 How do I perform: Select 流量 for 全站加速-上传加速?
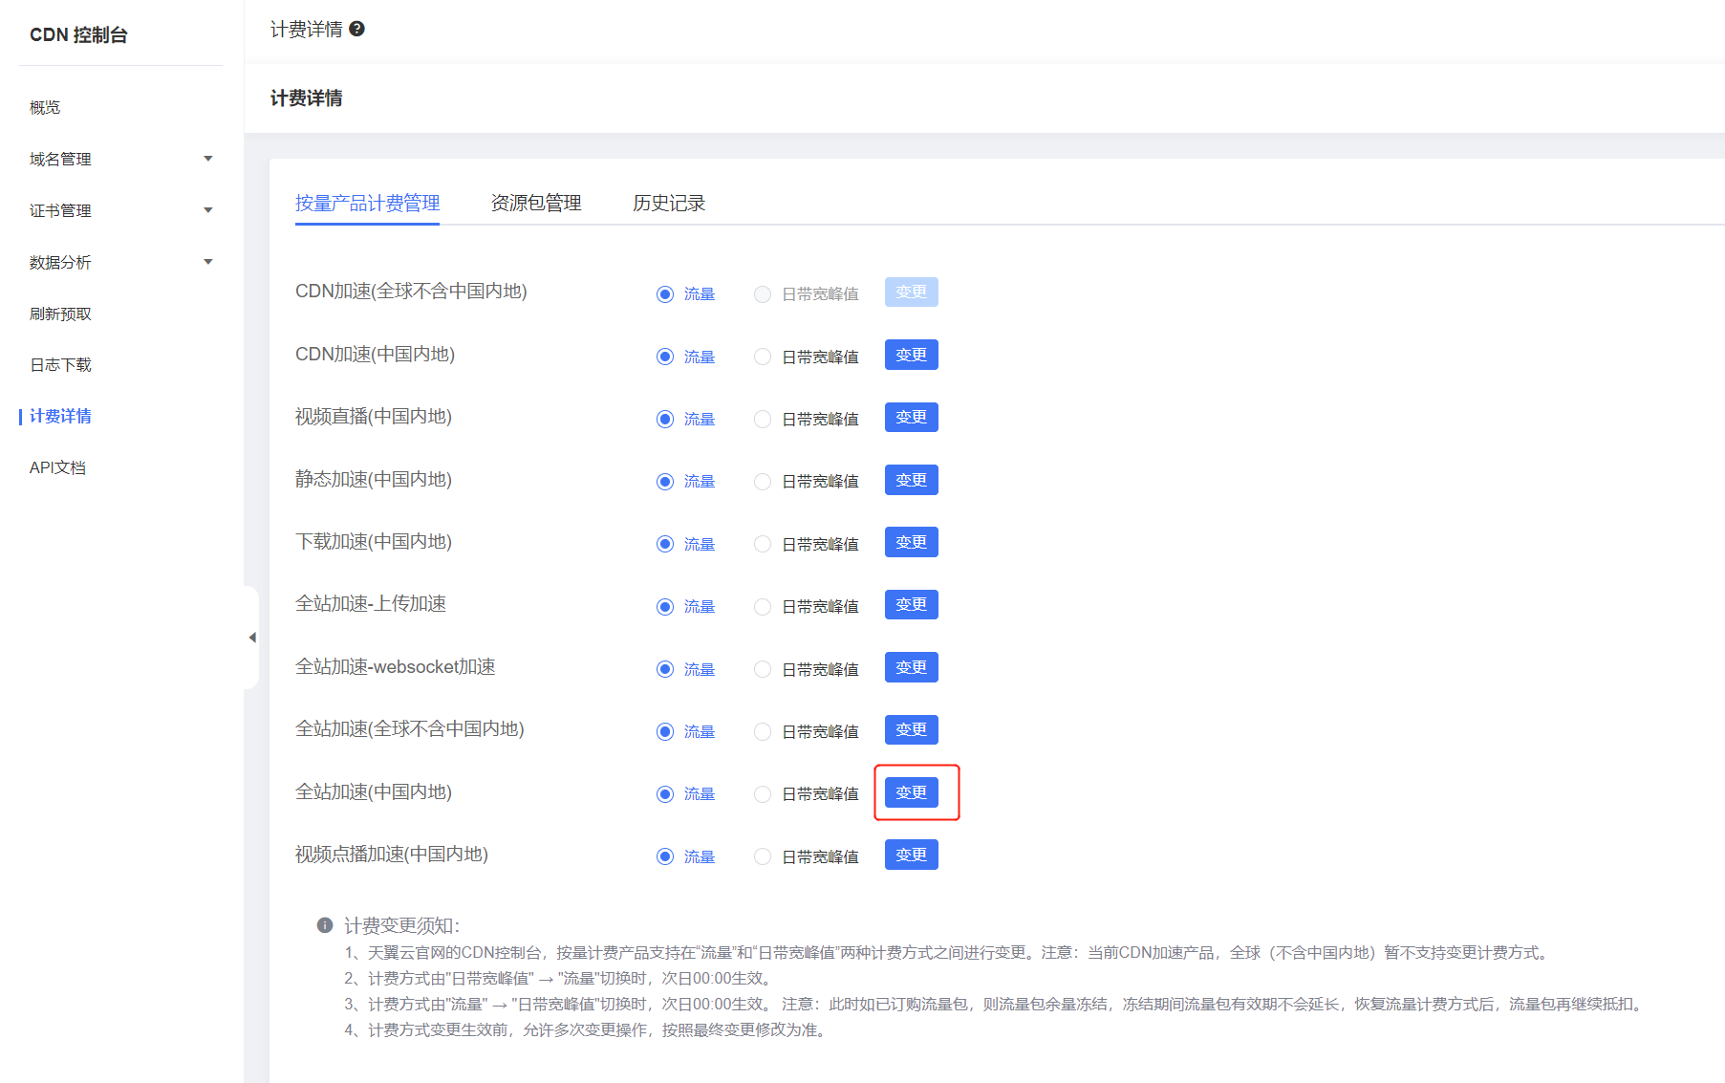(685, 607)
